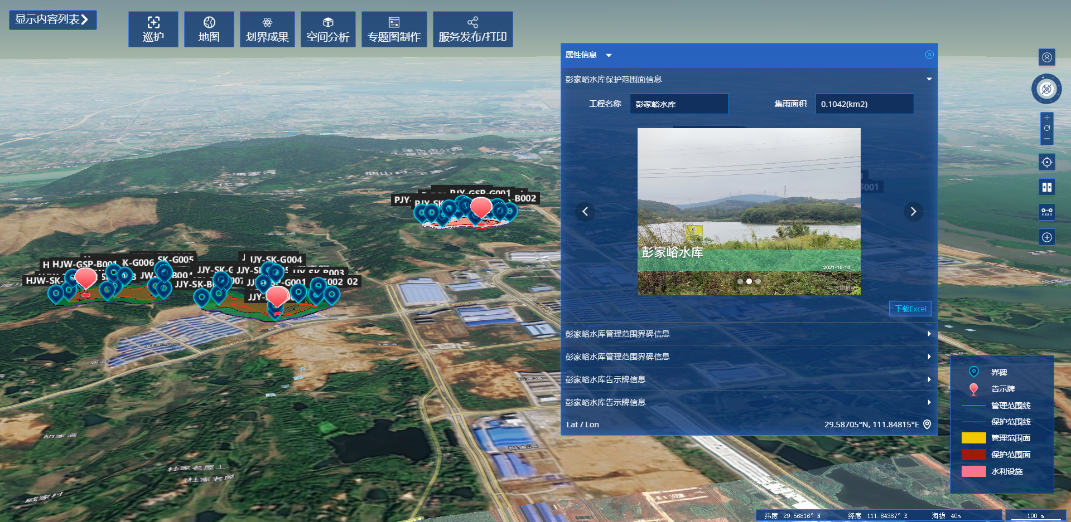Select the distance measurement tool icon
Viewport: 1071px width, 522px height.
pyautogui.click(x=1047, y=212)
